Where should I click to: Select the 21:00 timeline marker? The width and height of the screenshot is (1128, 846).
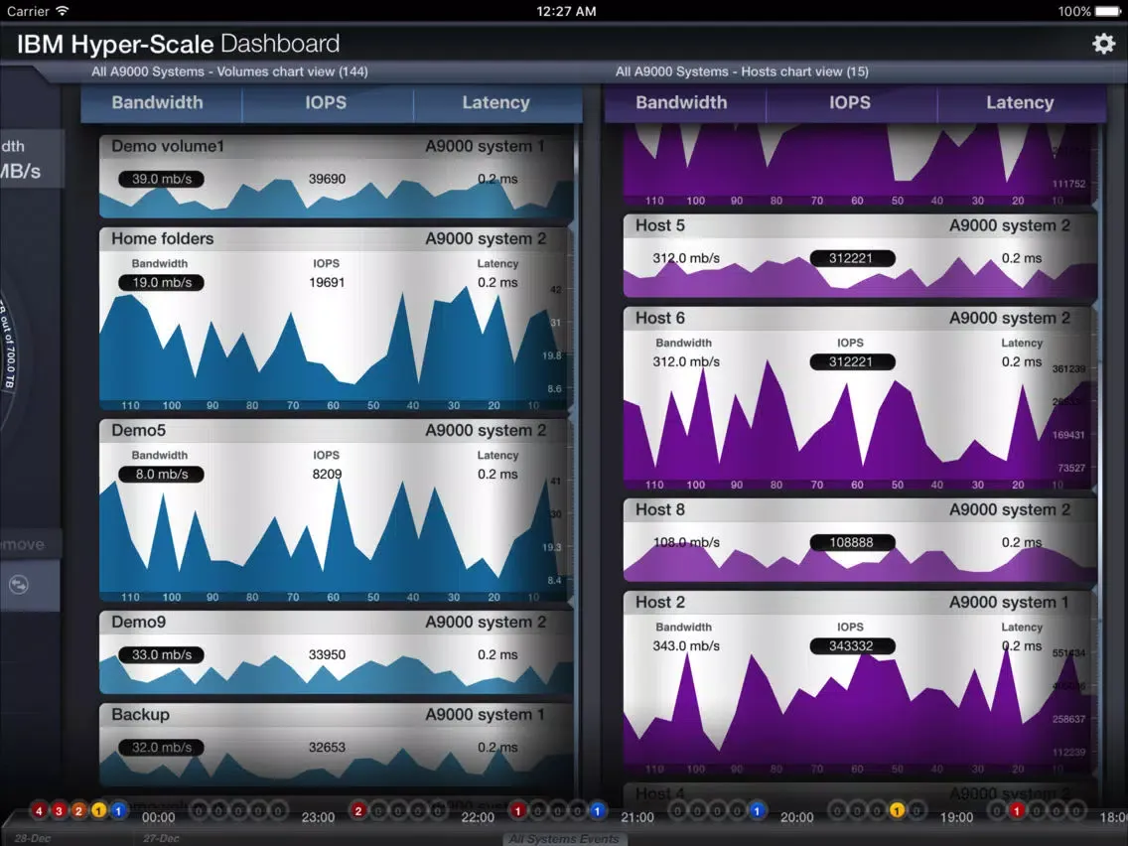click(x=637, y=817)
